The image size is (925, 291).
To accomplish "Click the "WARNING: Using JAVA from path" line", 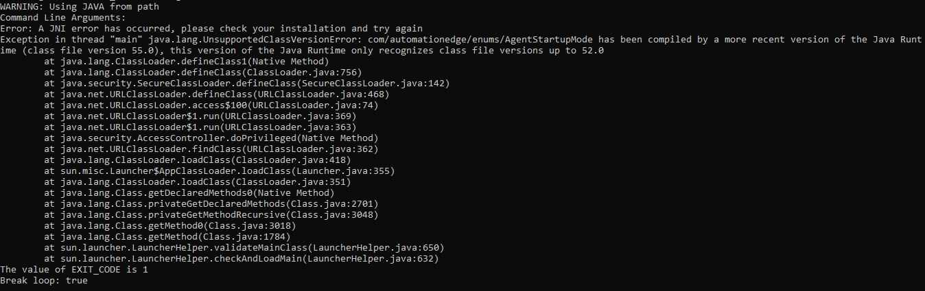I will click(80, 6).
